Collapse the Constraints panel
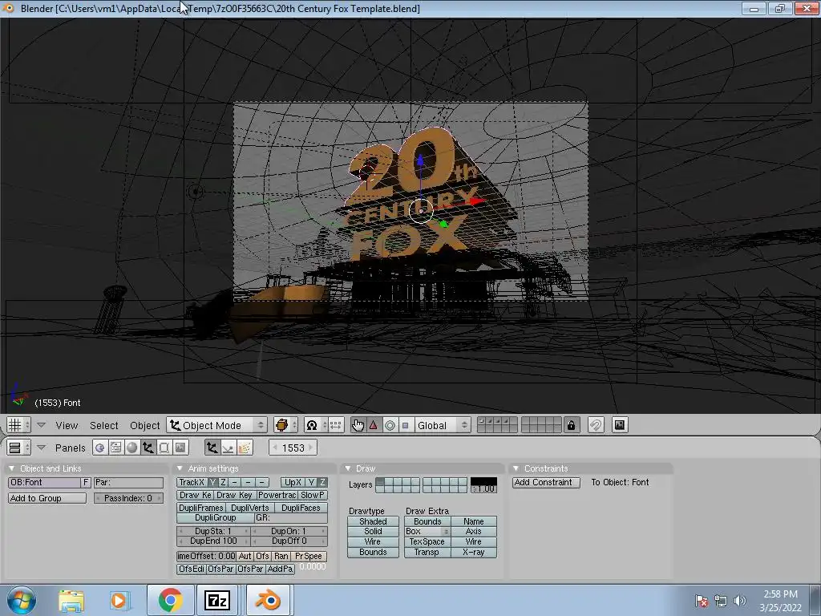Screen dimensions: 821x616 point(516,468)
